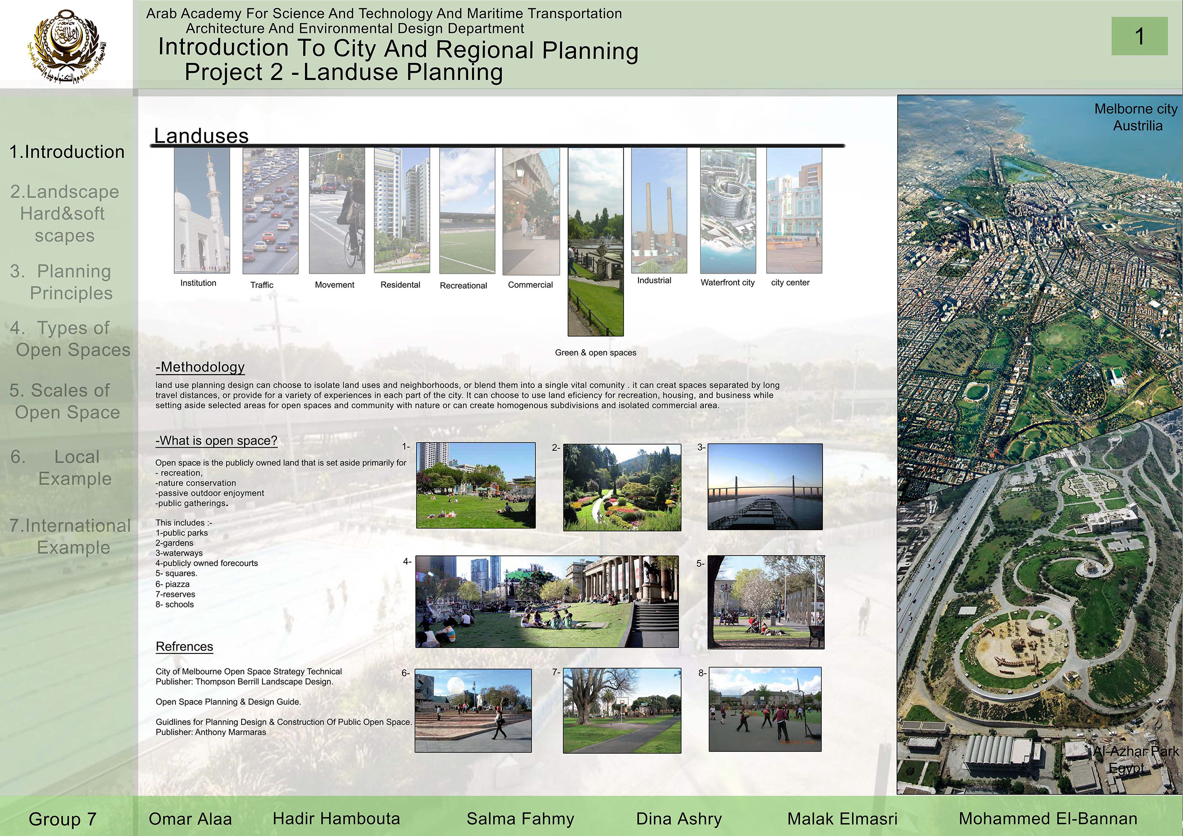Open the Waterfront city photo
This screenshot has width=1183, height=836.
point(728,210)
